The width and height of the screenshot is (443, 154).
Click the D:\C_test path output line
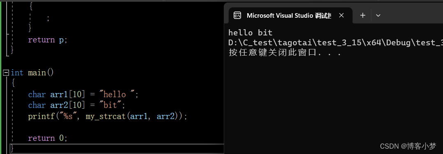(x=336, y=43)
